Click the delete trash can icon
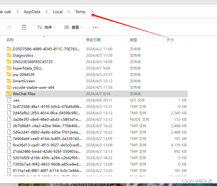The height and width of the screenshot is (186, 217). (24, 27)
